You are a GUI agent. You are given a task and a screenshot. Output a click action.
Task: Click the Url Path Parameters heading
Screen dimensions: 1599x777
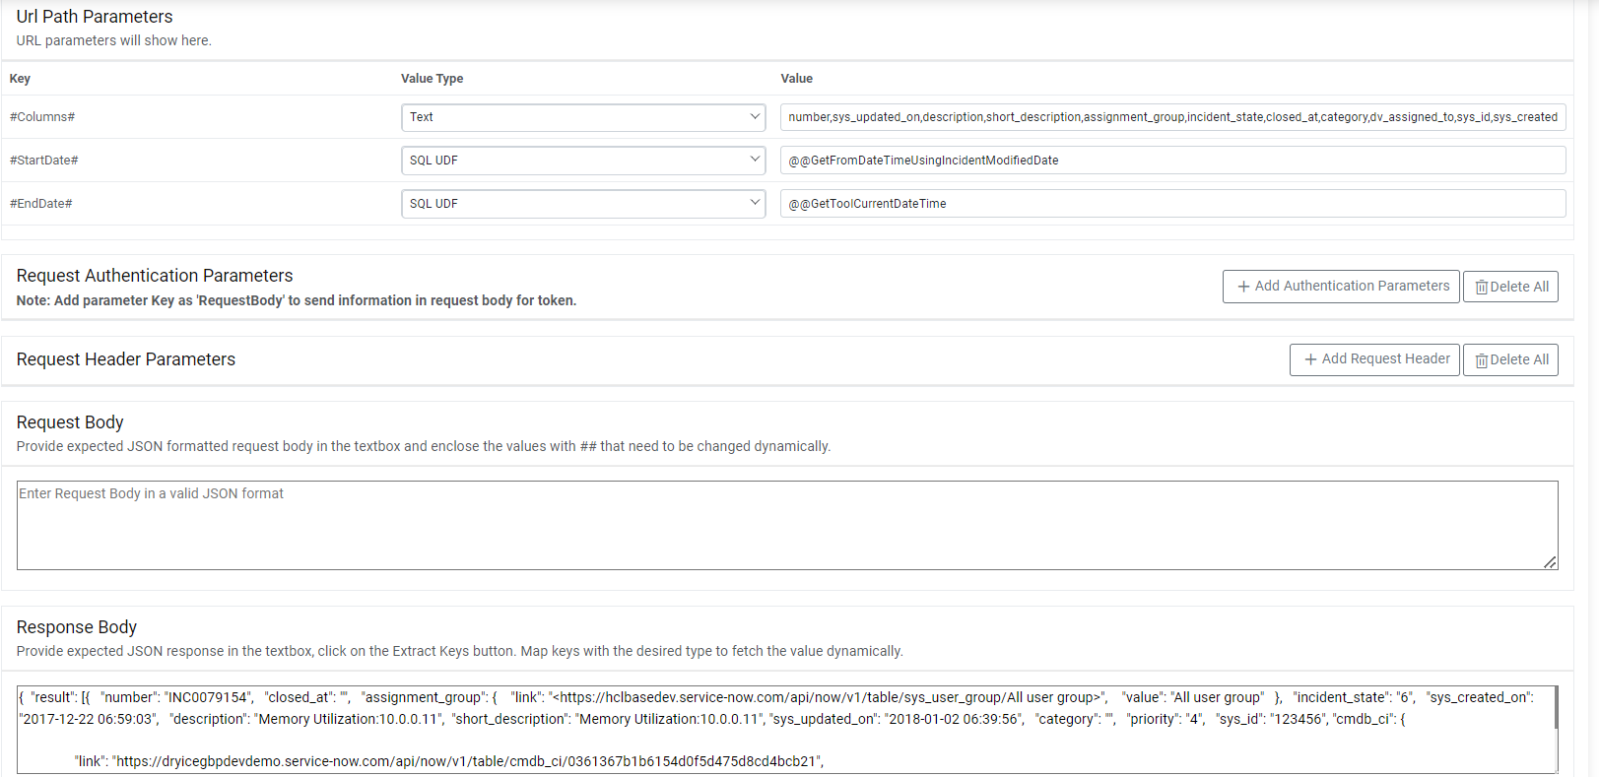(95, 17)
